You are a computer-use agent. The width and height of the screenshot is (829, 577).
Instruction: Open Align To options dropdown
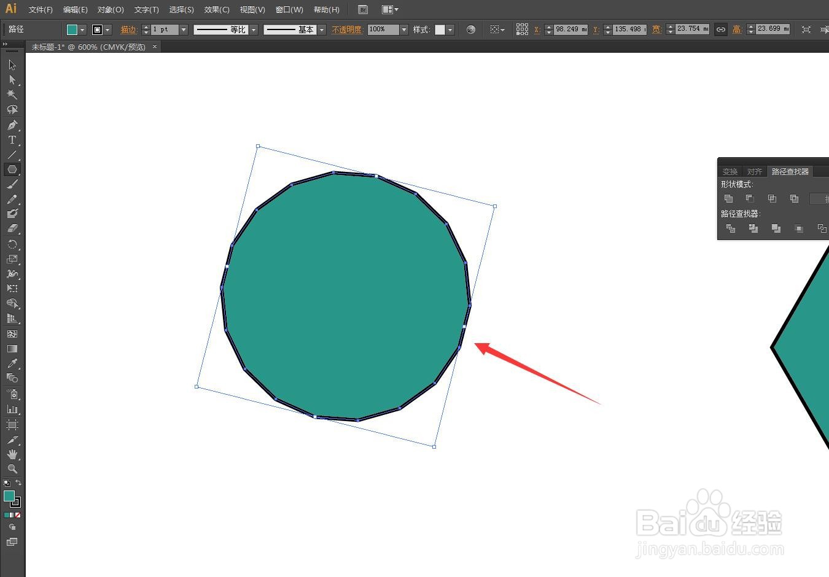pyautogui.click(x=497, y=29)
